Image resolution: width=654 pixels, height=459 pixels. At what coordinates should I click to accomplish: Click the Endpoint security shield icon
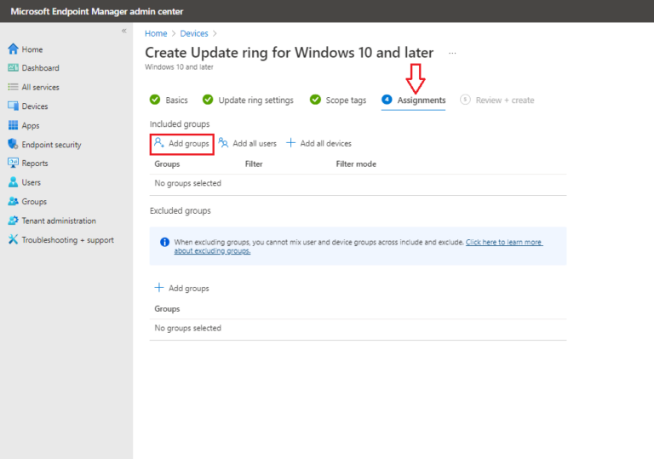click(13, 144)
